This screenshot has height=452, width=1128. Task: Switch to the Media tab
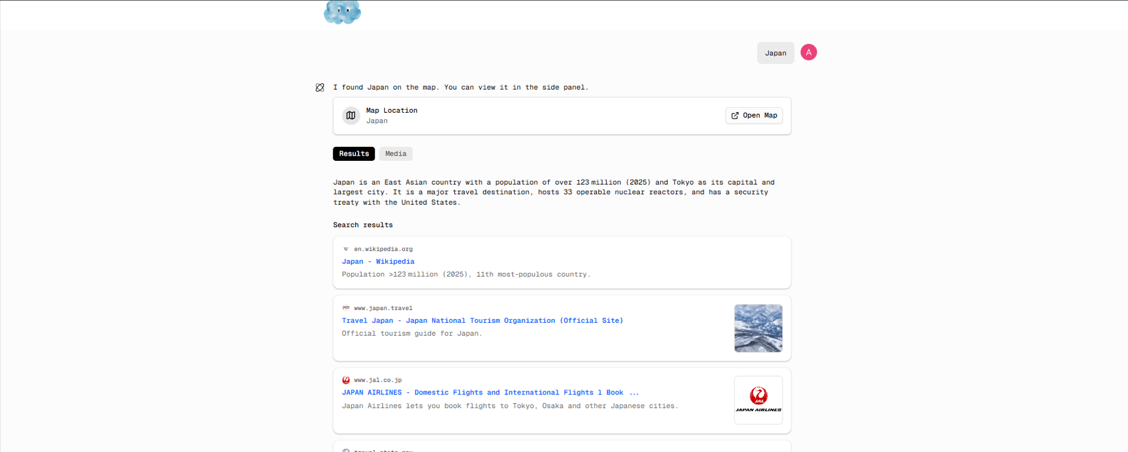pos(396,154)
